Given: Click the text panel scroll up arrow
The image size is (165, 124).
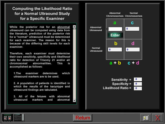Looking at the screenshot, I should coord(74,27).
